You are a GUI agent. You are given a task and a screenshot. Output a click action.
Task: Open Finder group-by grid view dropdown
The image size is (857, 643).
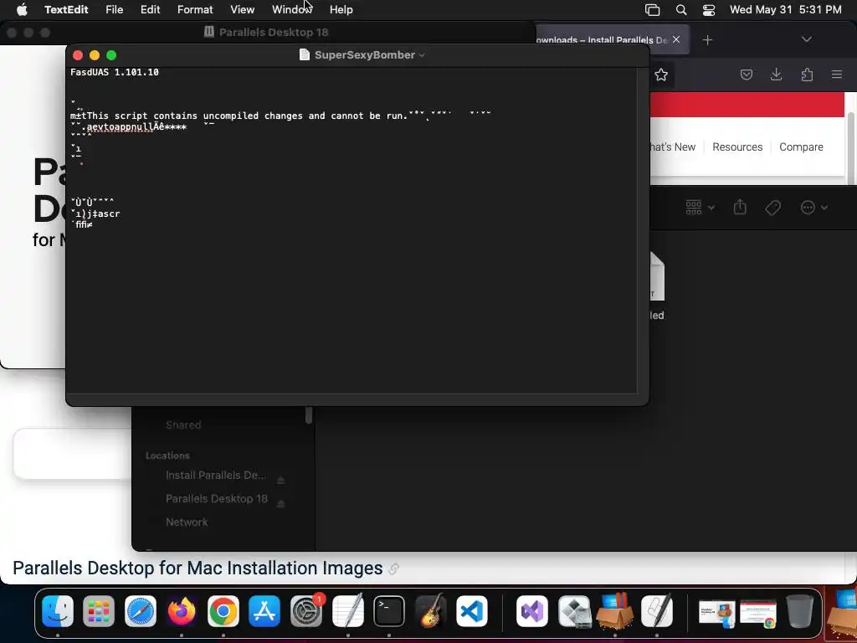[x=700, y=208]
